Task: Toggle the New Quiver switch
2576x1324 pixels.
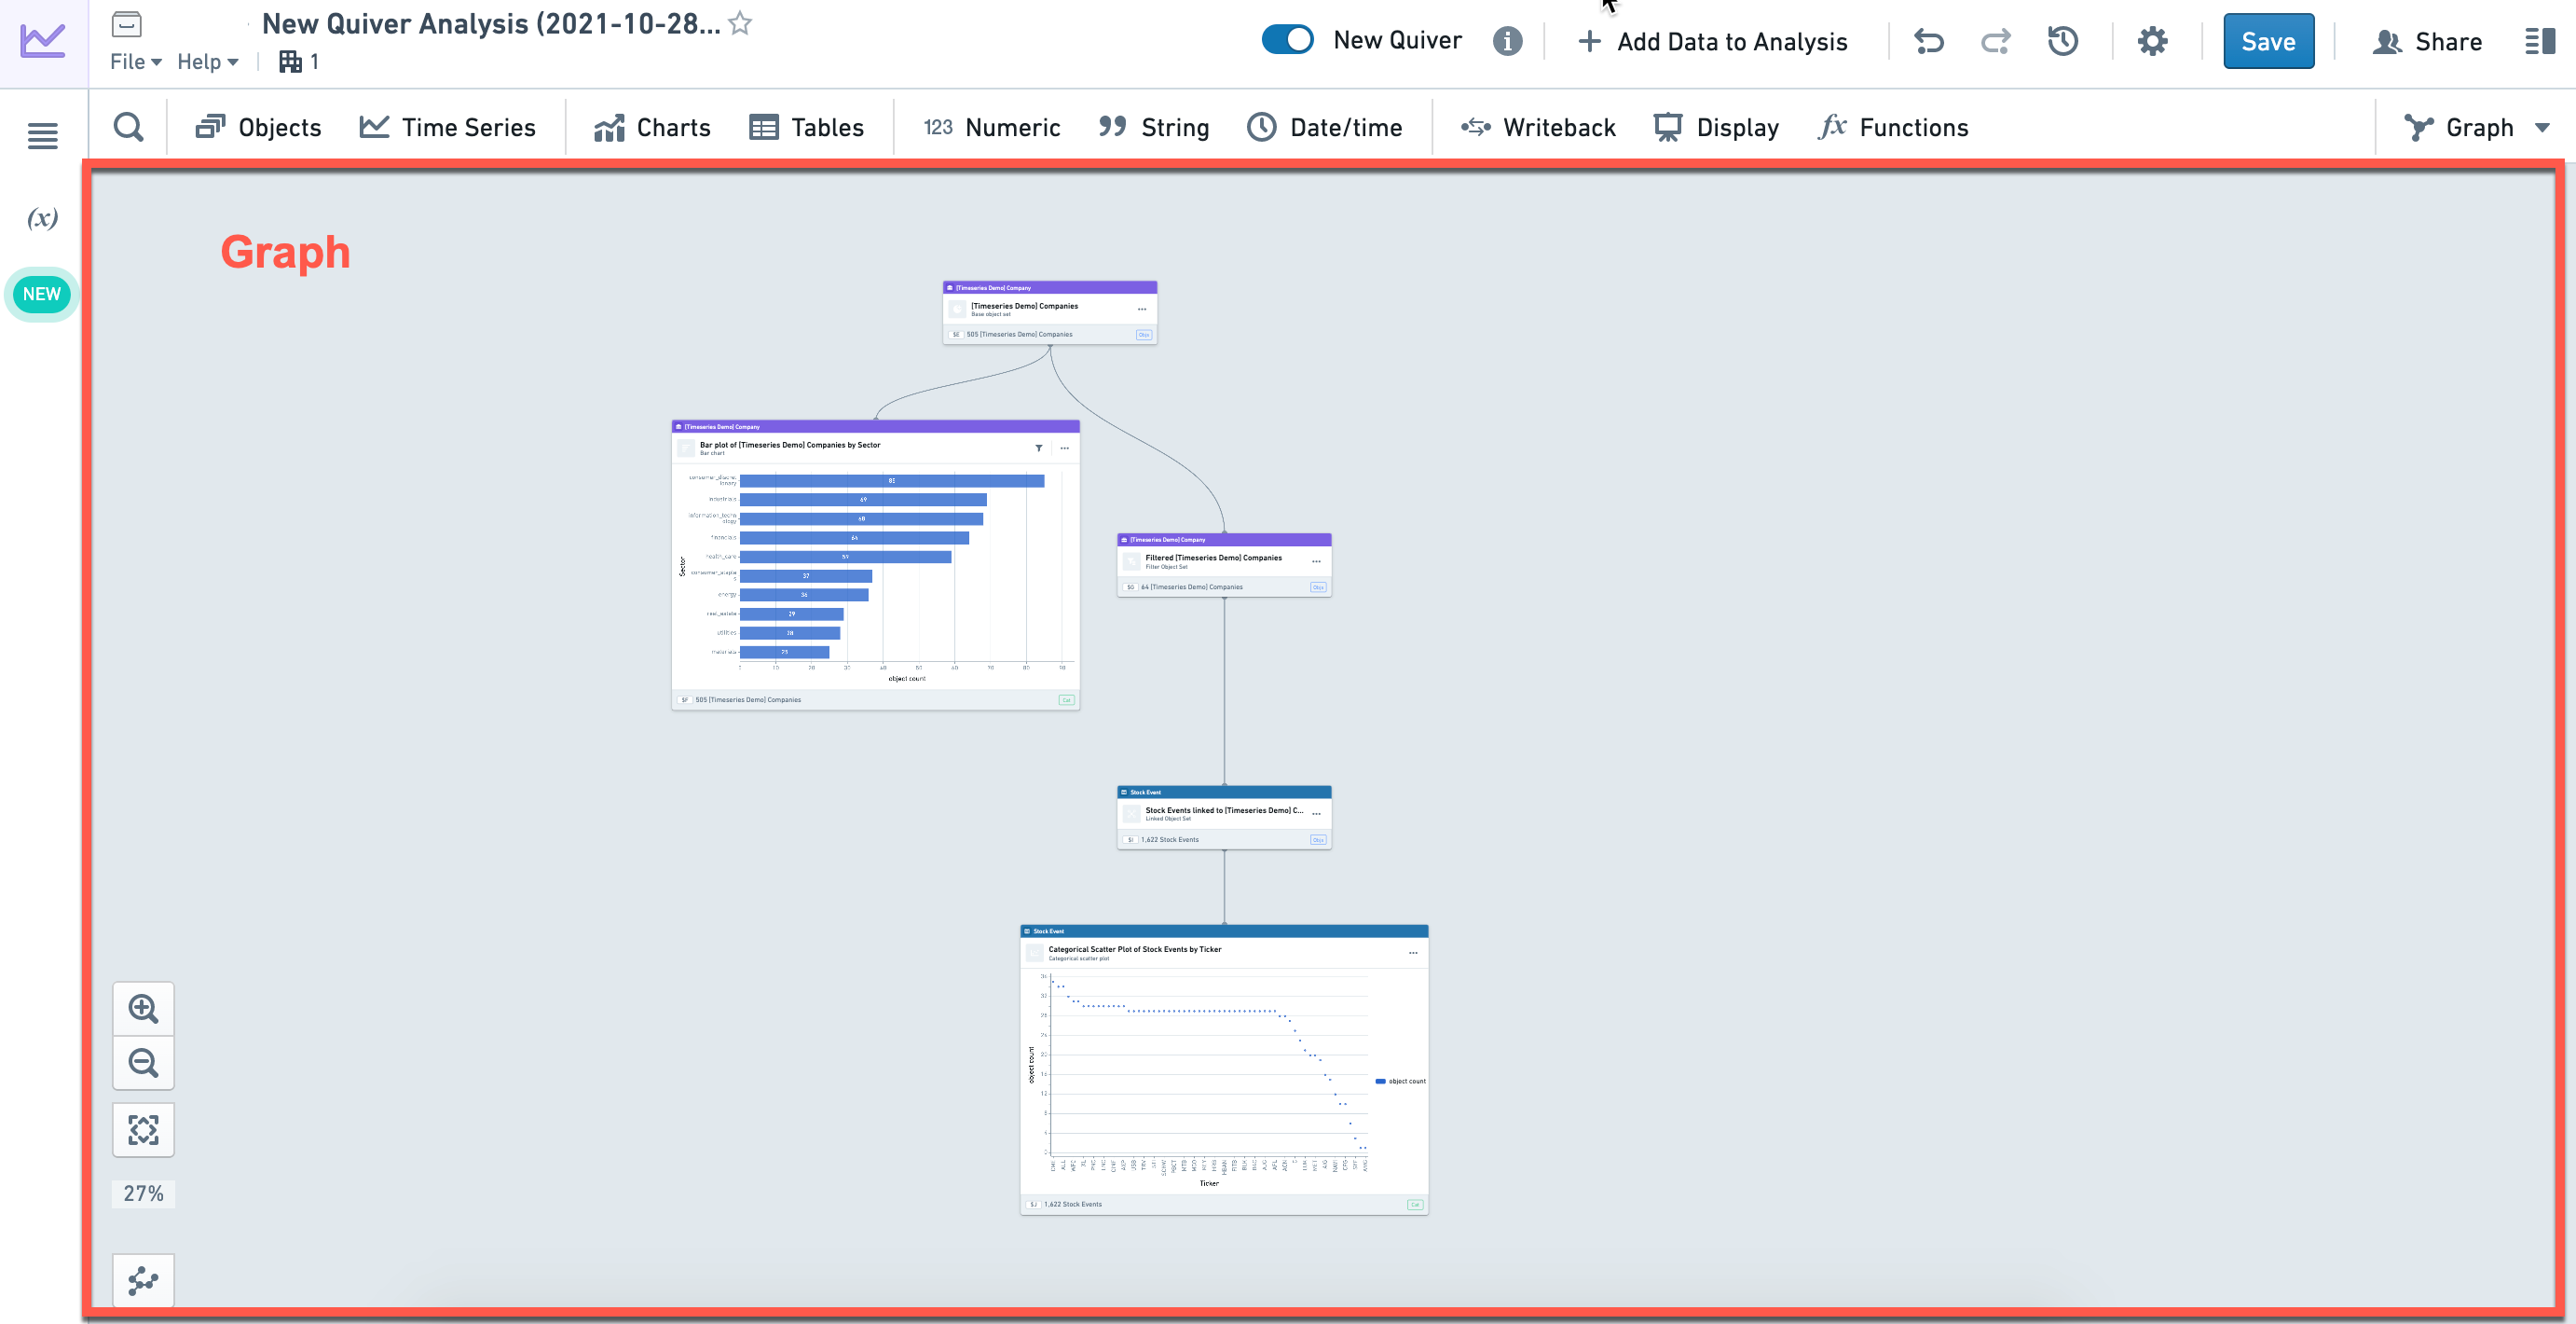Action: click(1289, 40)
